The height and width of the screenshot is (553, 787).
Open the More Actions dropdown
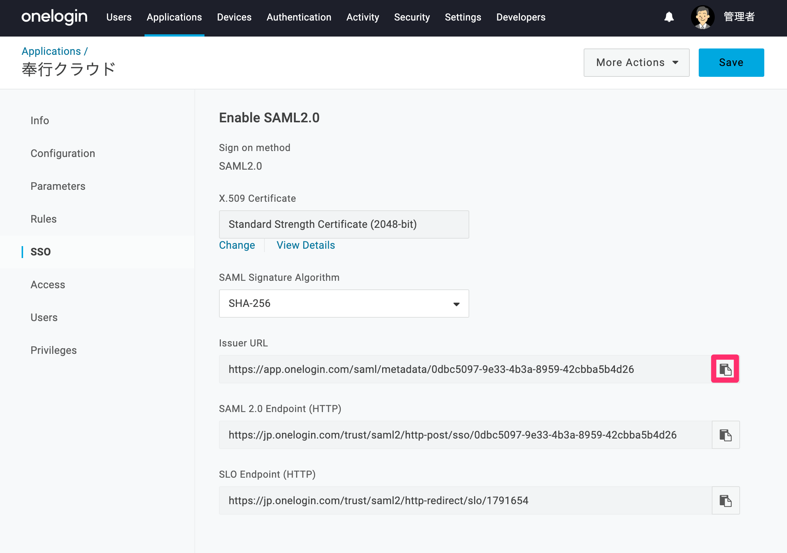click(637, 63)
